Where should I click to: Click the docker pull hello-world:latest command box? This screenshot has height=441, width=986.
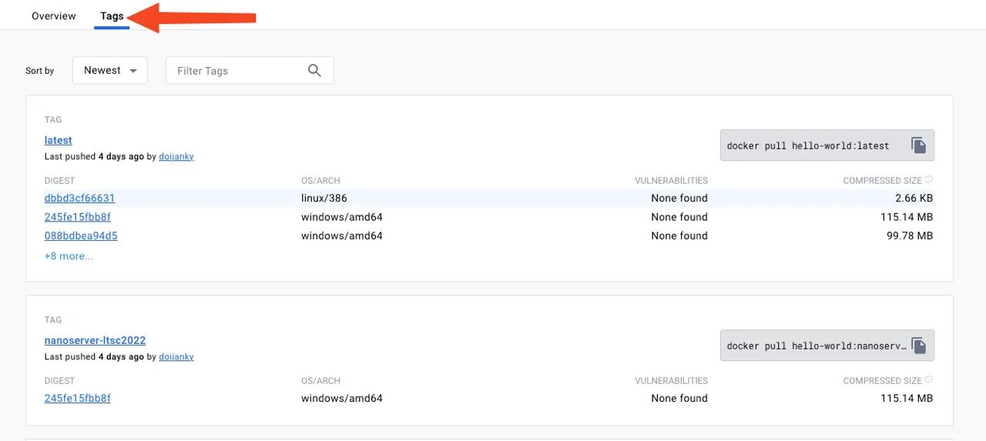point(808,145)
